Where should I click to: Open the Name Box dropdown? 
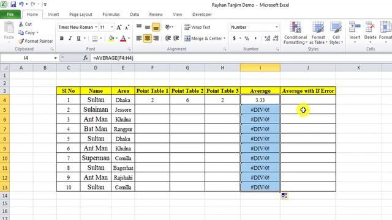55,58
